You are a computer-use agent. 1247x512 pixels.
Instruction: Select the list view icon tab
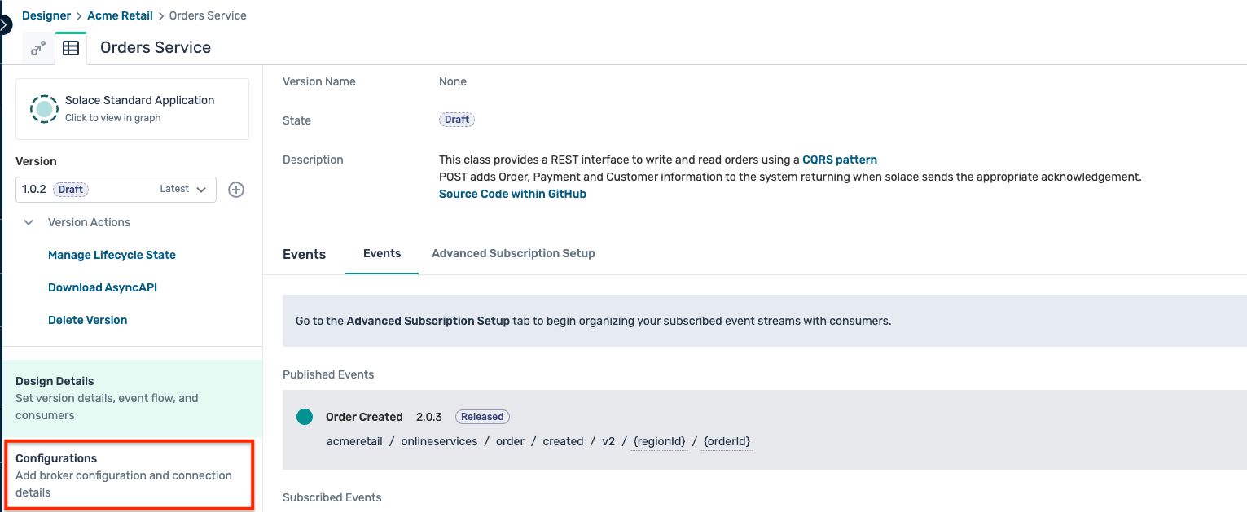coord(71,47)
